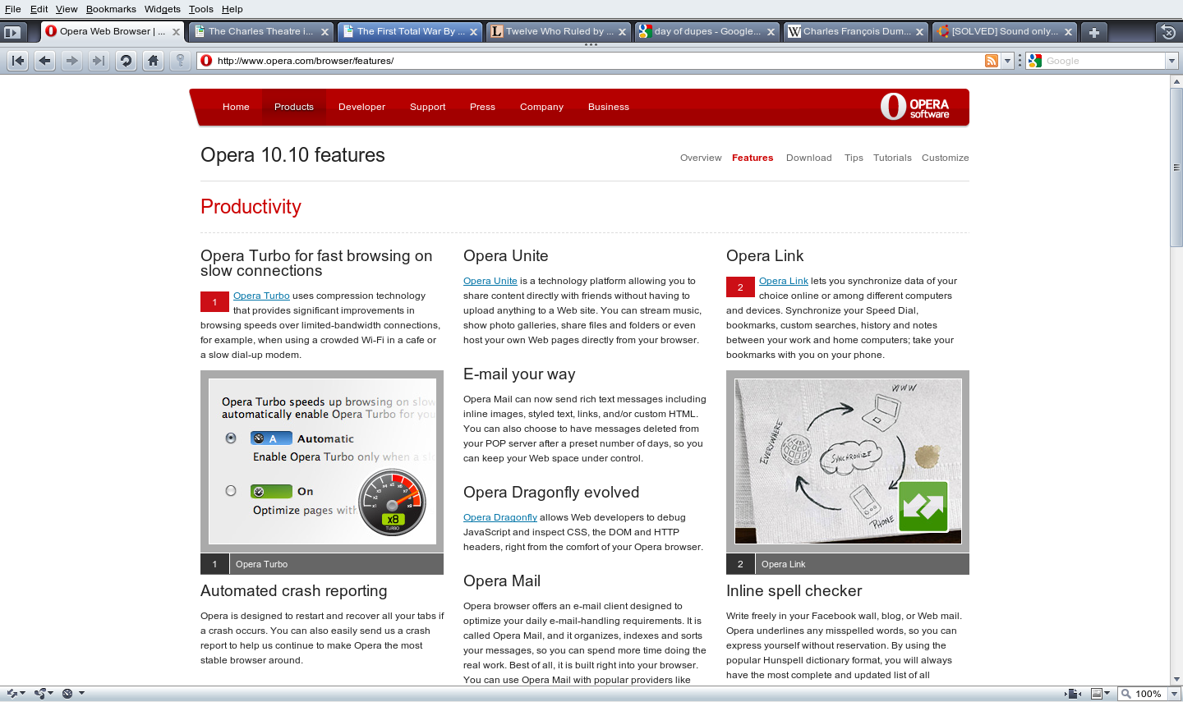Open the sidebar panels icon at top left
This screenshot has width=1183, height=702.
(12, 32)
